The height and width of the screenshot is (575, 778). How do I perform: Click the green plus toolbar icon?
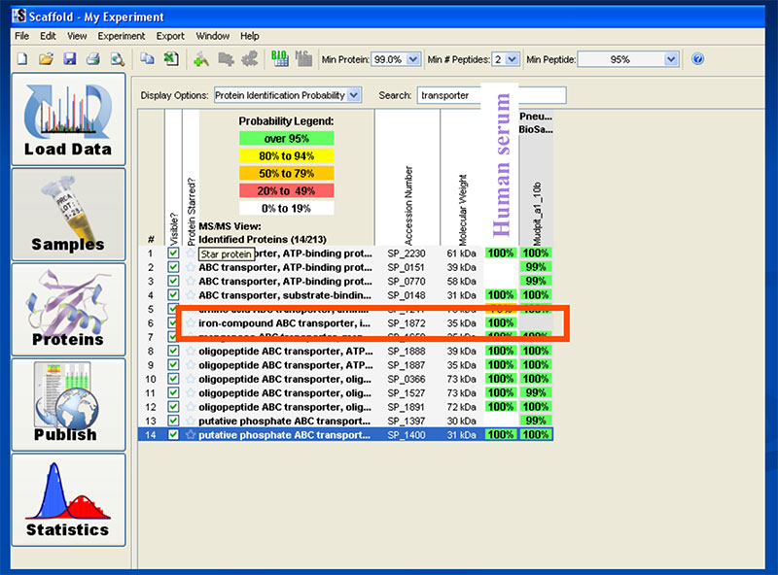click(201, 59)
